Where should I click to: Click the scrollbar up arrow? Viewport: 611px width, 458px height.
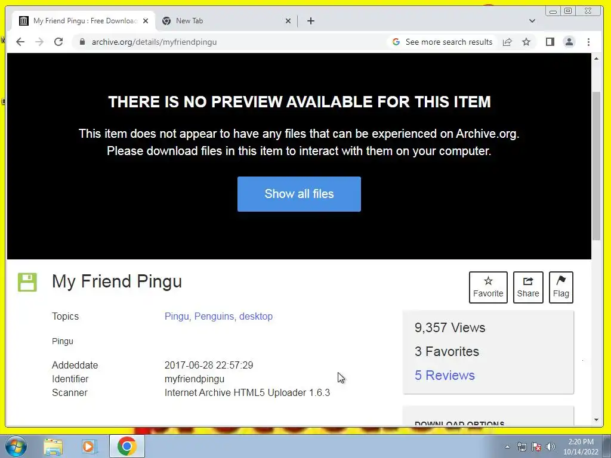(596, 58)
